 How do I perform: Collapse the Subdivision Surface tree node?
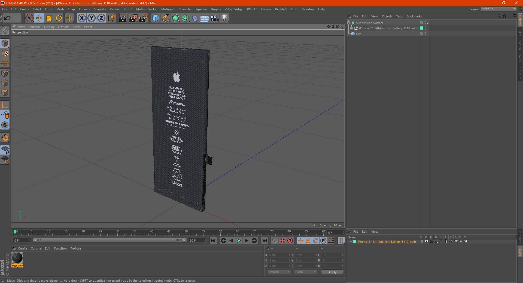(348, 23)
